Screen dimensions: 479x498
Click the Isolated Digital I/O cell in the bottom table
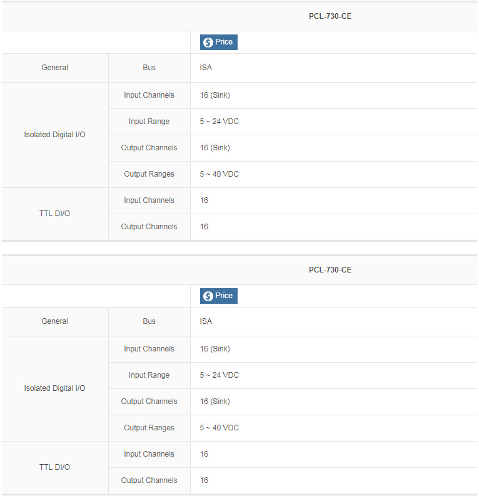point(55,388)
